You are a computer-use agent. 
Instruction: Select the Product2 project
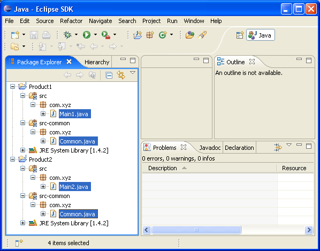click(x=41, y=159)
